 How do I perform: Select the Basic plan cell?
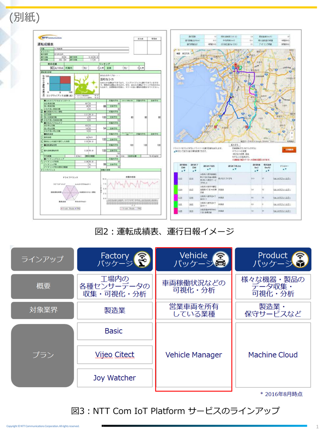pyautogui.click(x=115, y=331)
